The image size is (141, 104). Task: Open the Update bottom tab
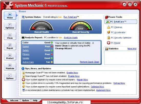26,100
